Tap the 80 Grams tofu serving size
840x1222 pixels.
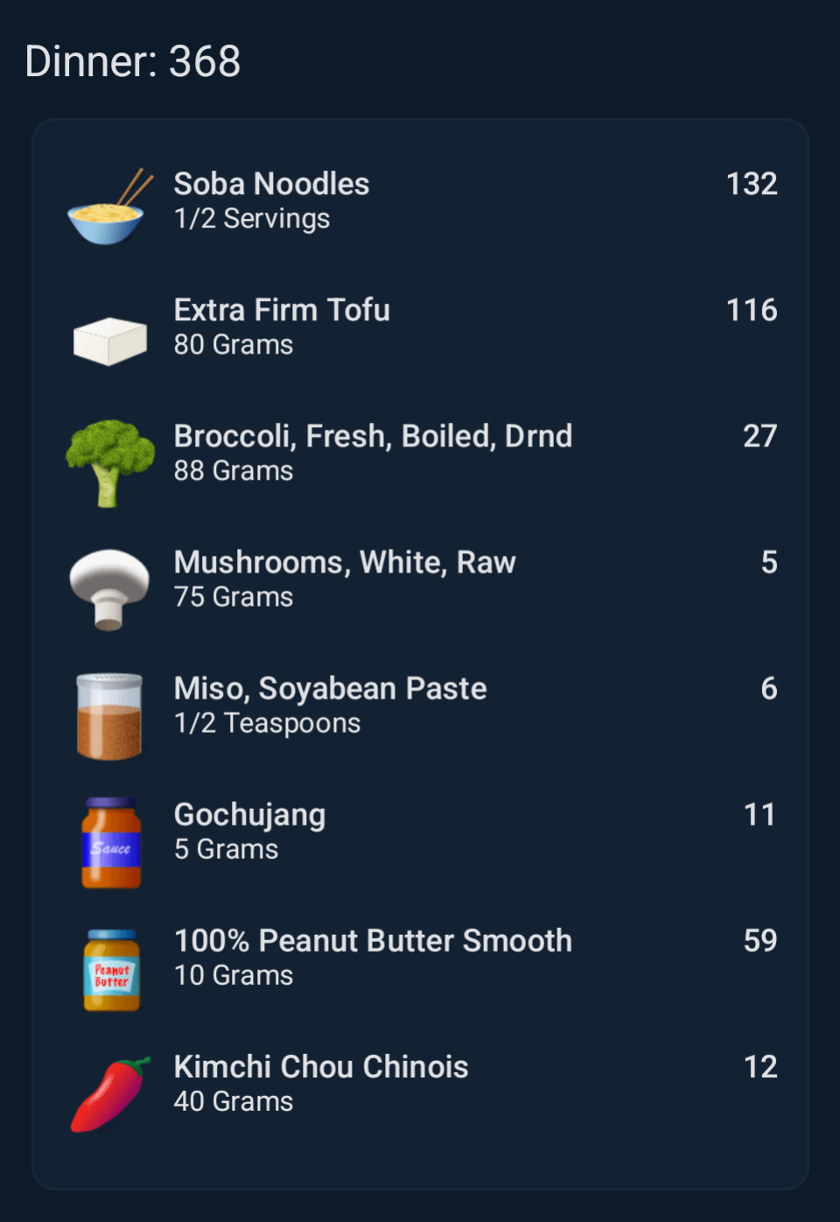coord(234,345)
